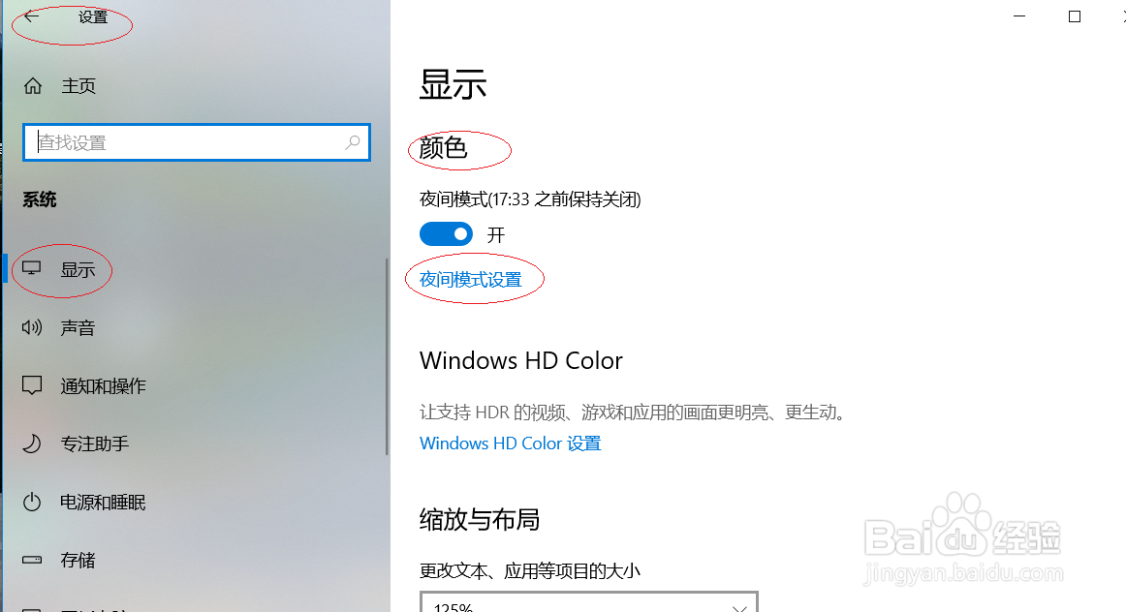Click the sidebar vertical scrollbar
Screen dimensions: 1126x612
point(387,356)
